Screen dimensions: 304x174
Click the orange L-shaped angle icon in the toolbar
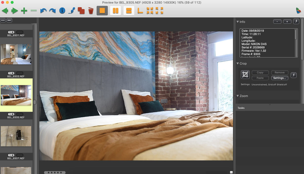(x=140, y=11)
